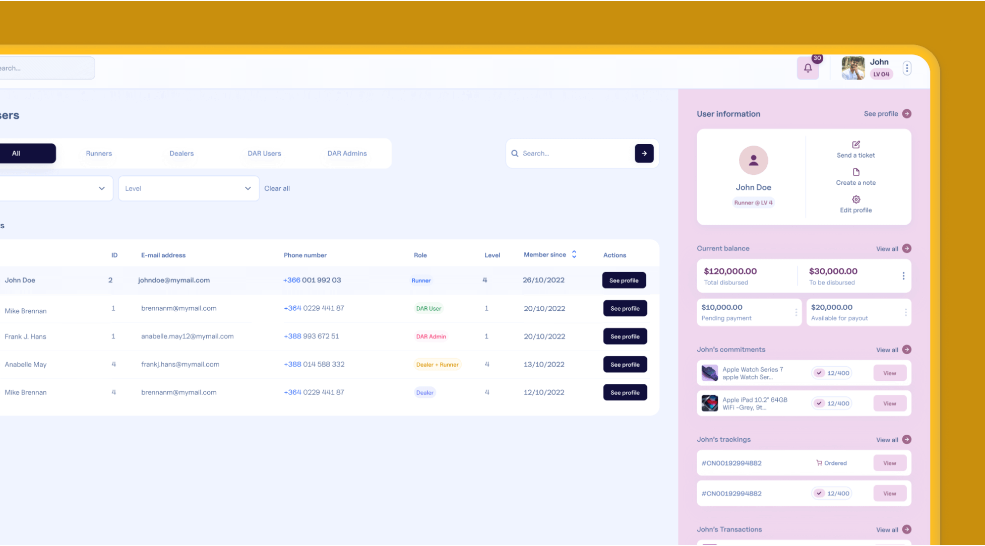Viewport: 985px width, 546px height.
Task: Expand the leftmost filter dropdown next to Level
Action: [55, 188]
